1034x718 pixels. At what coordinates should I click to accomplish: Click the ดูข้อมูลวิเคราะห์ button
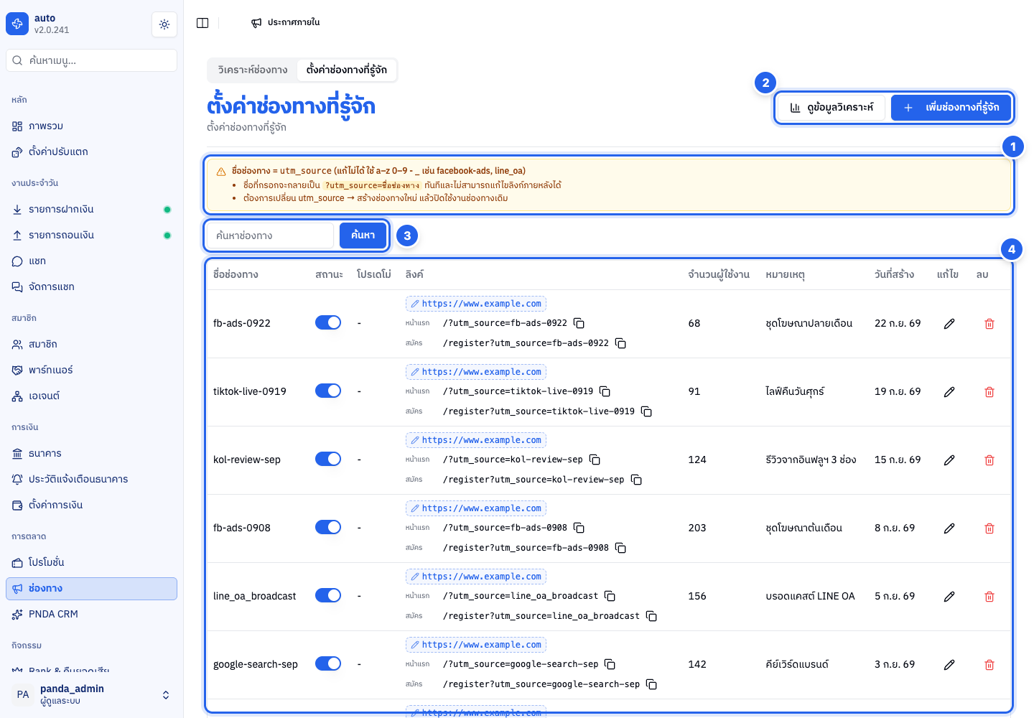pos(832,108)
